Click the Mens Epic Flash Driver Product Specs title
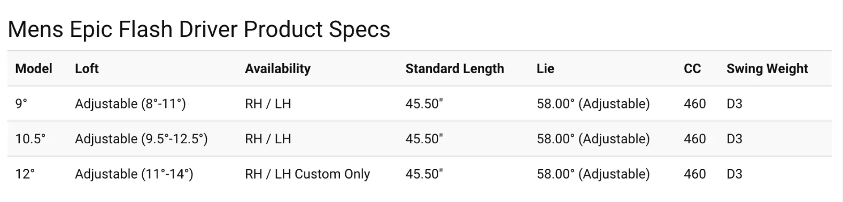The width and height of the screenshot is (843, 202). pos(199,29)
